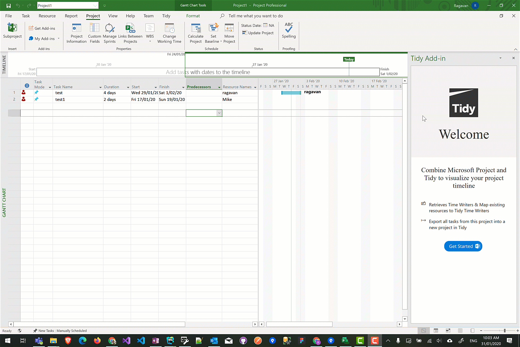
Task: Open Custom Fields
Action: (x=94, y=33)
